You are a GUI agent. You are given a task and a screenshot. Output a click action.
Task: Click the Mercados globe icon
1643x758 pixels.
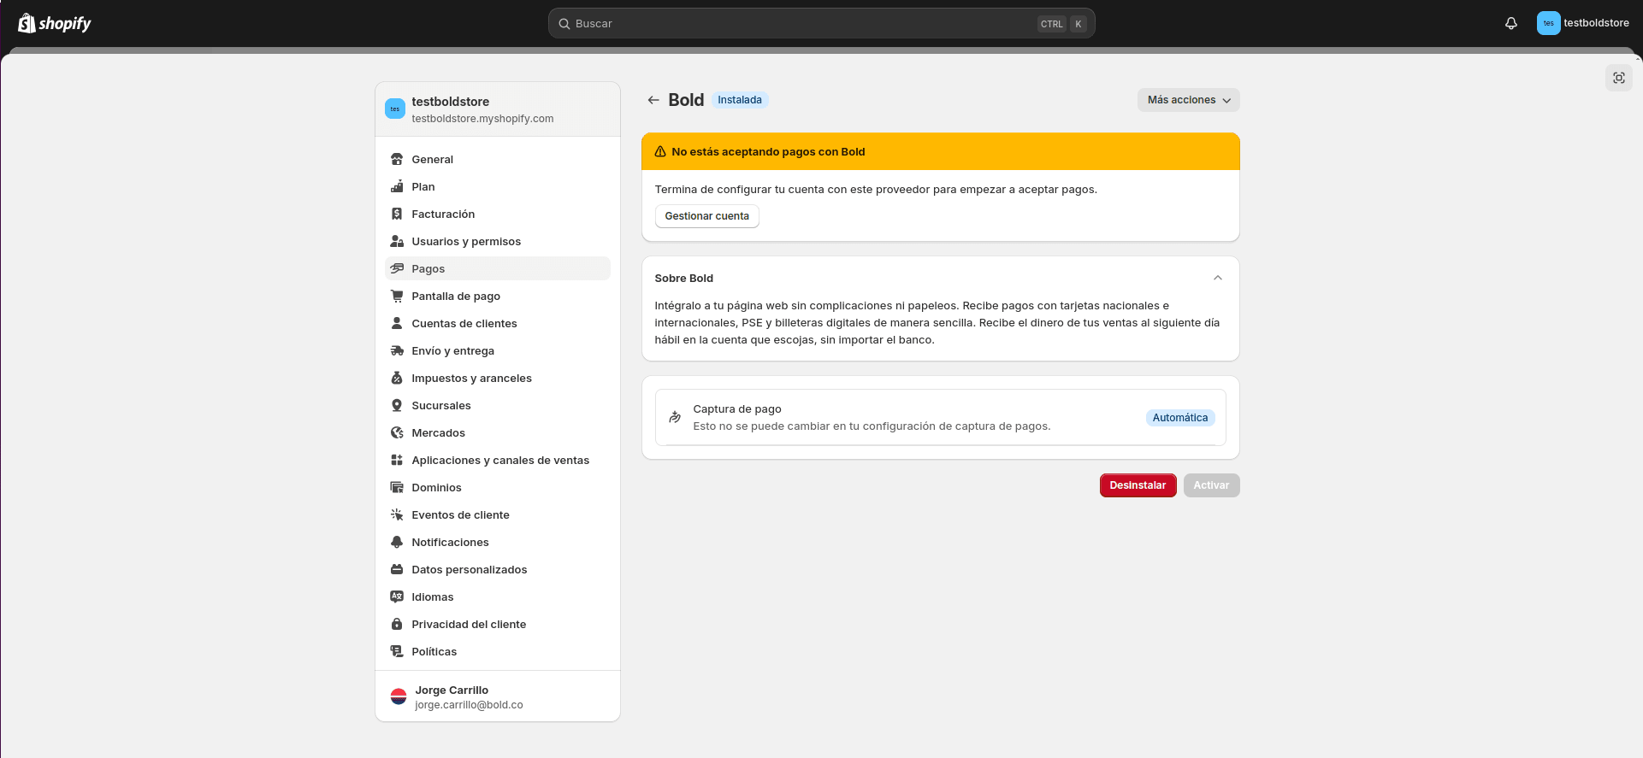coord(397,432)
